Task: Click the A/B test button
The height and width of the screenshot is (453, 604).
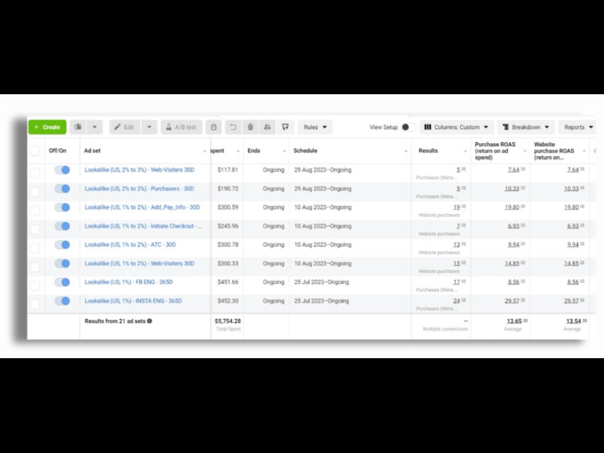Action: pyautogui.click(x=181, y=127)
